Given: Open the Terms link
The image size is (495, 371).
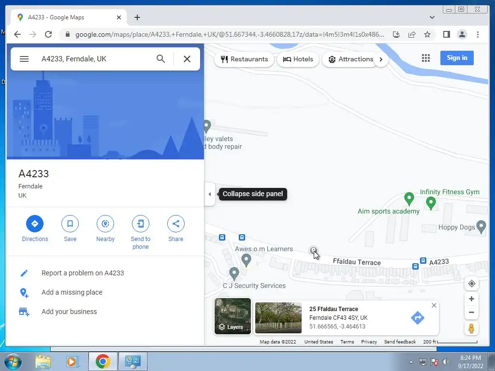Looking at the screenshot, I should pos(347,342).
